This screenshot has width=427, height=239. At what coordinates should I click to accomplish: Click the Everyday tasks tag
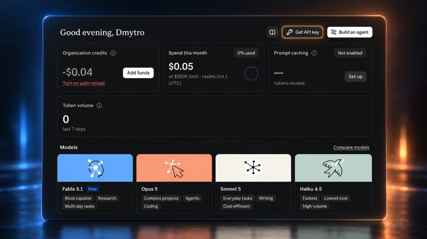(x=237, y=198)
